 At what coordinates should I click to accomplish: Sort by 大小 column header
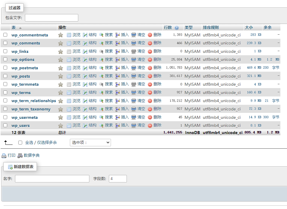click(x=249, y=28)
